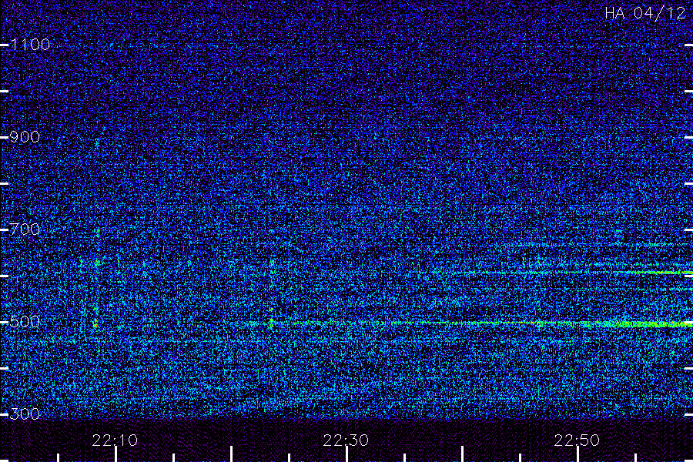The height and width of the screenshot is (462, 693).
Task: Click the 22:10 time axis label
Action: (115, 440)
